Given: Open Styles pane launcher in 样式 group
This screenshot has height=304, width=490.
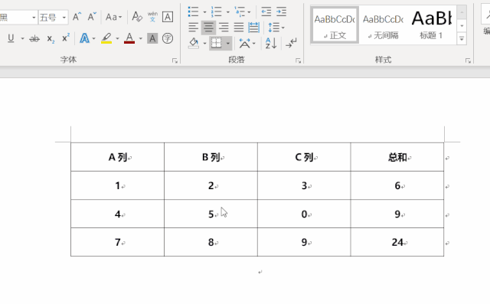Looking at the screenshot, I should (468, 60).
